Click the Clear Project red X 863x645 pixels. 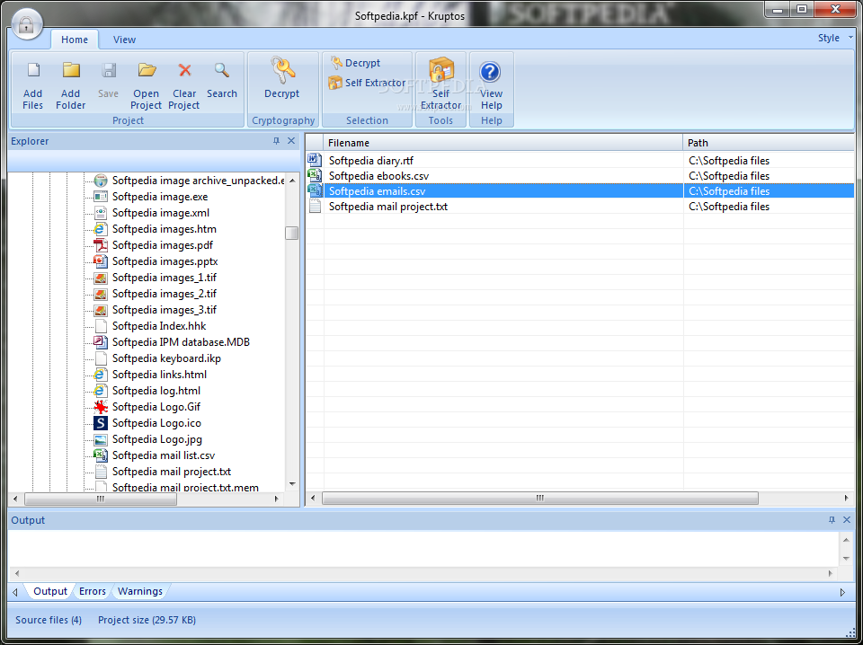[x=184, y=70]
